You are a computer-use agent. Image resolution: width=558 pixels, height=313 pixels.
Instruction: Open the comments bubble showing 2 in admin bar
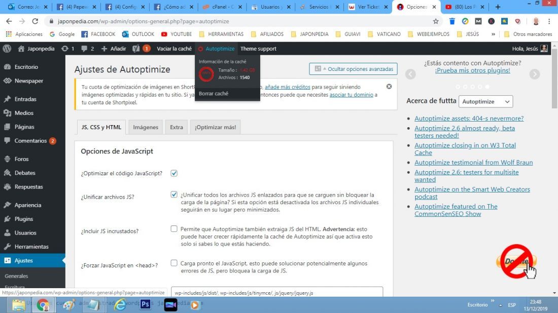click(x=84, y=49)
